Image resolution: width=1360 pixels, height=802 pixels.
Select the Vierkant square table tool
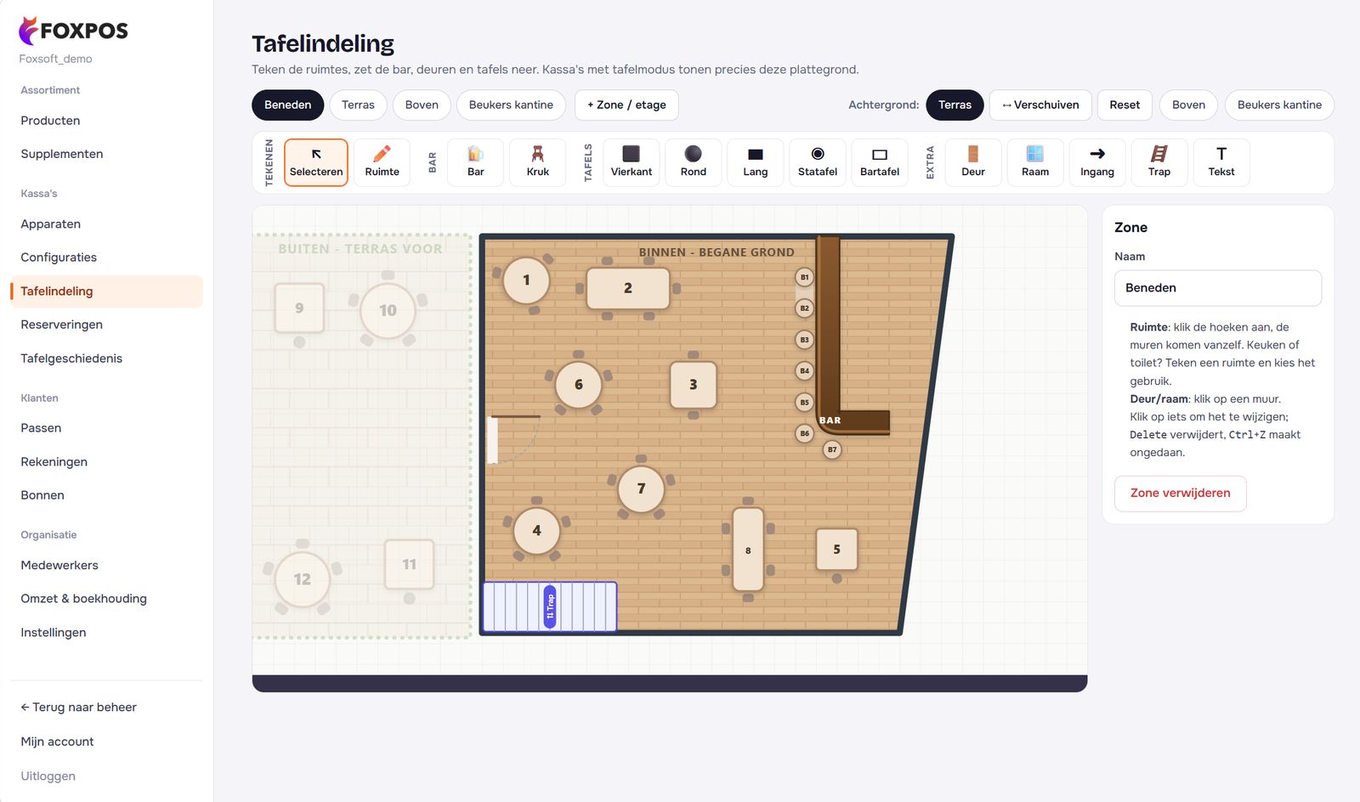click(631, 162)
